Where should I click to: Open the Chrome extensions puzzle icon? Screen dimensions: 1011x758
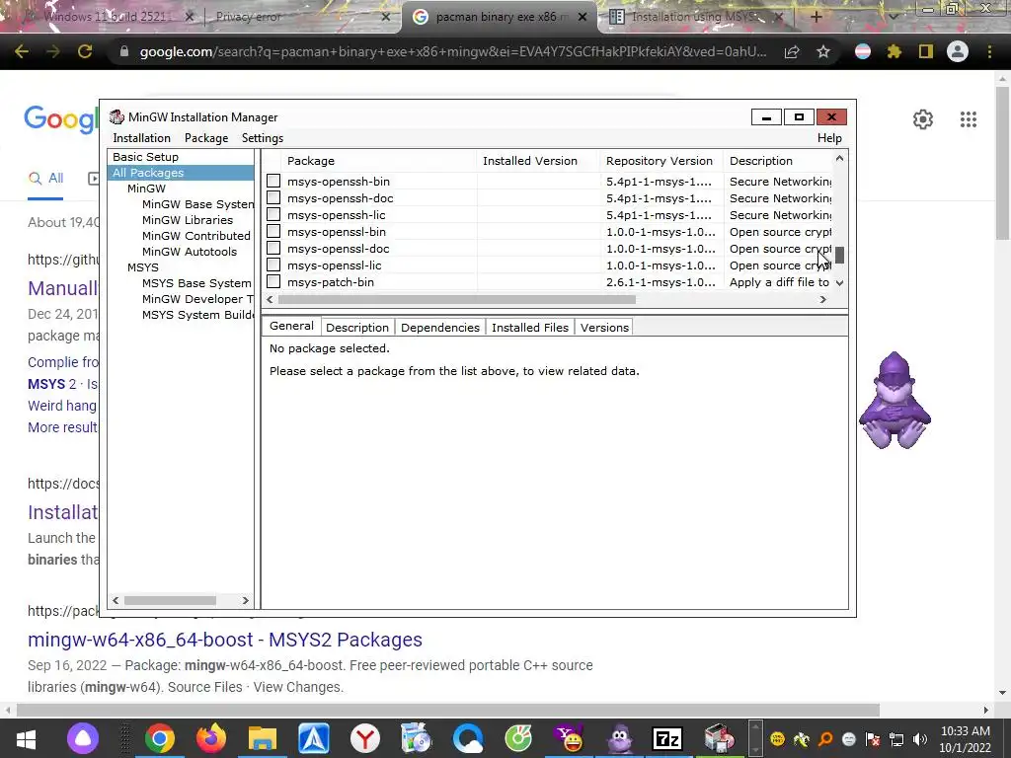(894, 51)
